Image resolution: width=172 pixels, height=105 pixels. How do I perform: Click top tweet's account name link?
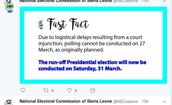[x=66, y=1]
